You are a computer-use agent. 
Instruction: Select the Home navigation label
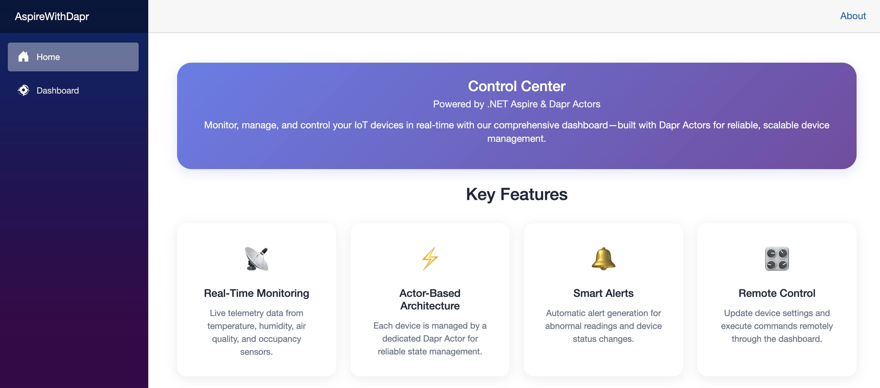click(48, 57)
